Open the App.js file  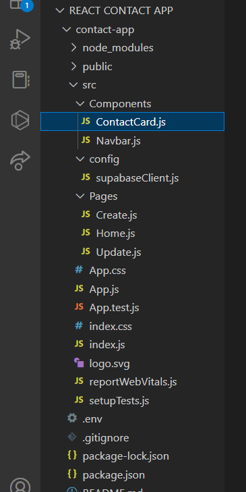coord(104,289)
